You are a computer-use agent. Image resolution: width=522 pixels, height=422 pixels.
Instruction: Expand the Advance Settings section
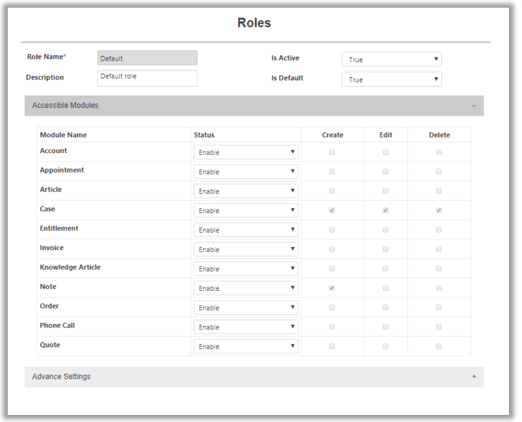(474, 377)
